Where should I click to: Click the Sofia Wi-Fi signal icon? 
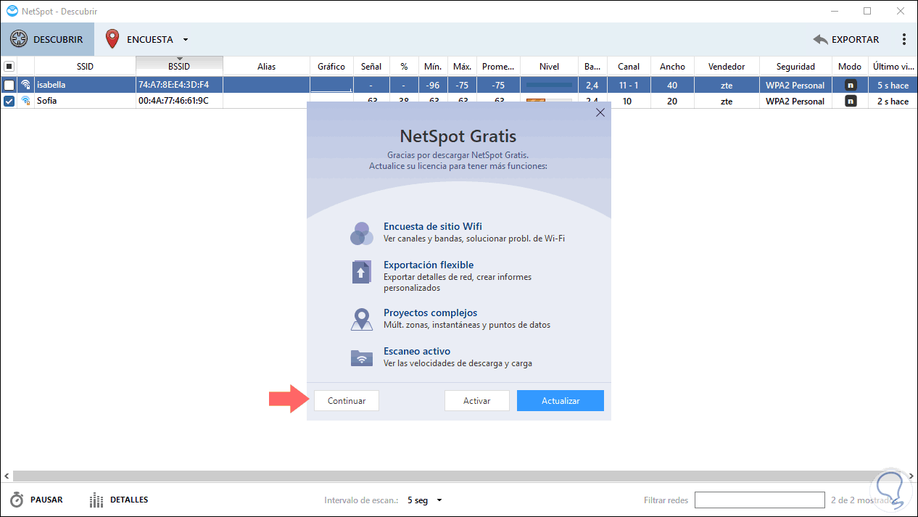26,102
